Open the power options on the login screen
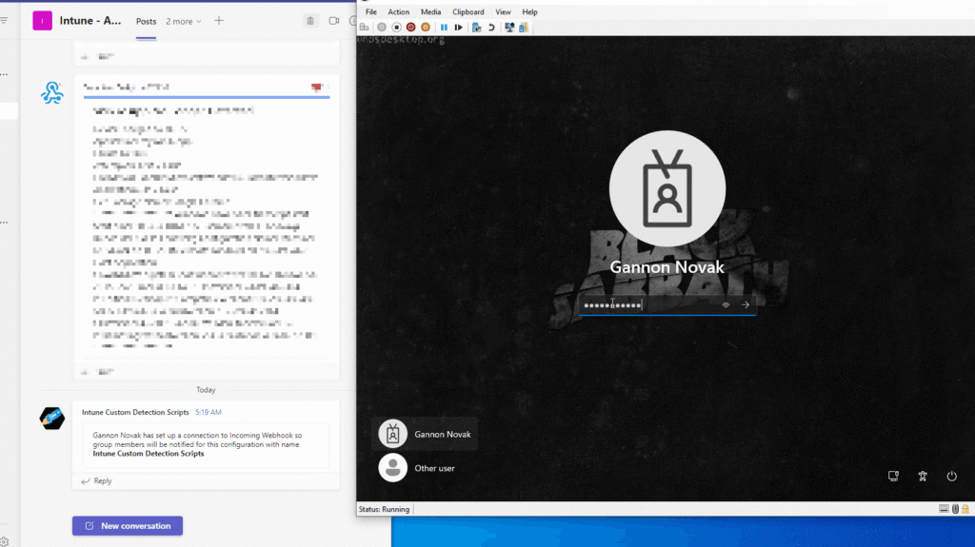The height and width of the screenshot is (547, 975). pyautogui.click(x=951, y=476)
